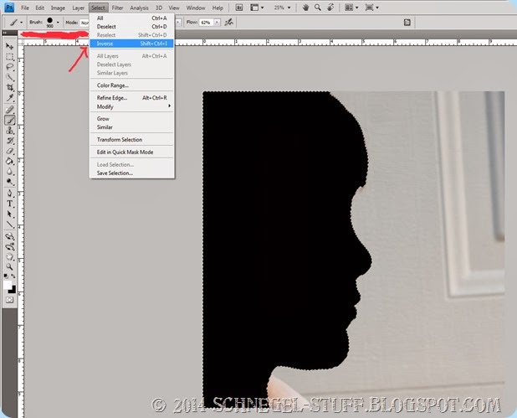Open the Brush preset picker dropdown
Viewport: 517px width, 418px height.
pos(58,22)
